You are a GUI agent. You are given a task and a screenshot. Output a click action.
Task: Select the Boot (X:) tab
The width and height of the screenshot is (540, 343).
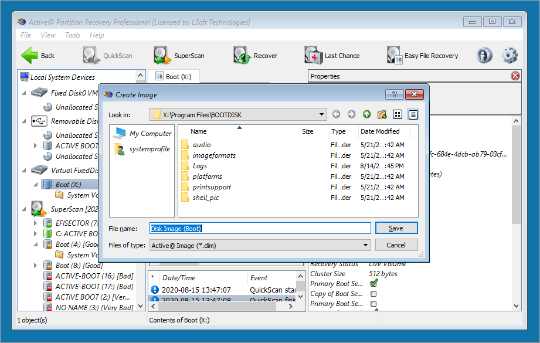[x=174, y=76]
